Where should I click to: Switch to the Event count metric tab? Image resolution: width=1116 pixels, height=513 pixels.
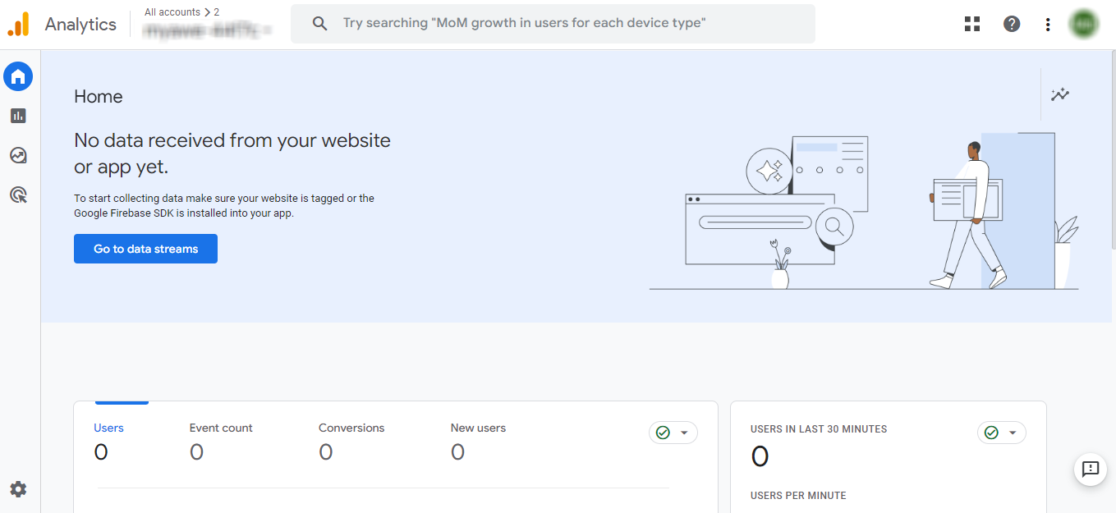coord(220,428)
